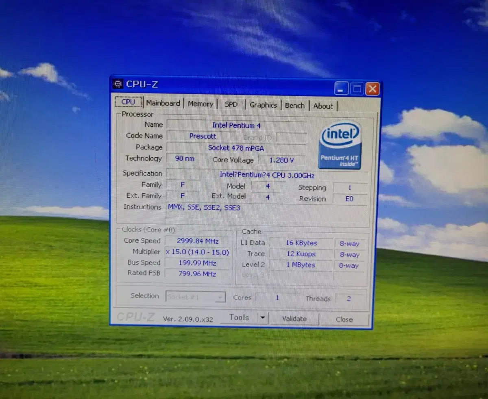
Task: Click the Tools button
Action: pyautogui.click(x=239, y=317)
